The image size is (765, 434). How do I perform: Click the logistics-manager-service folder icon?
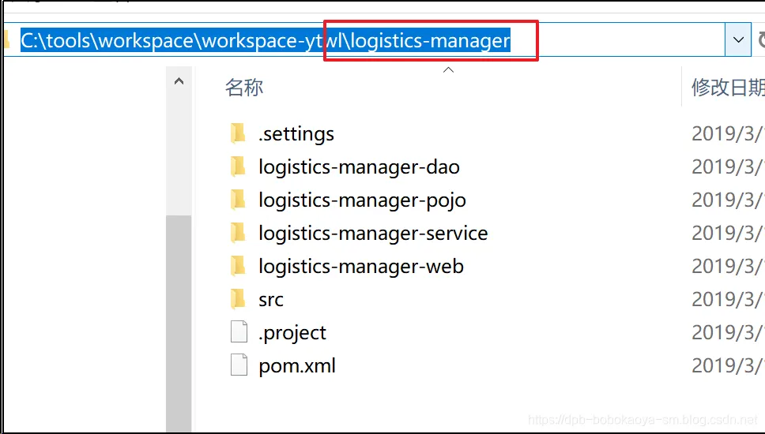238,233
